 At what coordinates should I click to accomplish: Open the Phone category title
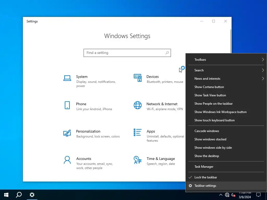[x=81, y=104]
